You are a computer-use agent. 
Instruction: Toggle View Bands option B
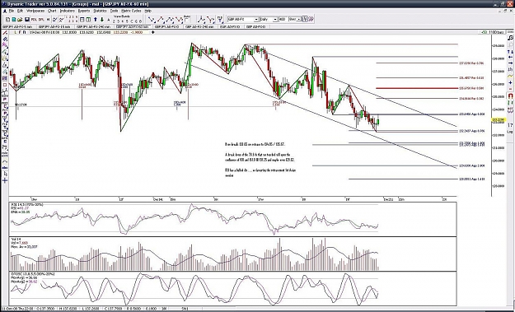tap(140, 21)
